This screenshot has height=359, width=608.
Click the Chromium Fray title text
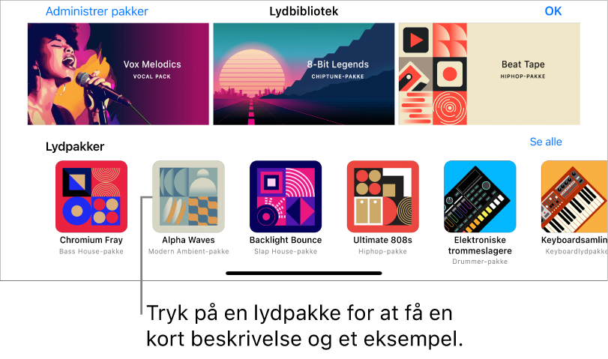coord(91,240)
